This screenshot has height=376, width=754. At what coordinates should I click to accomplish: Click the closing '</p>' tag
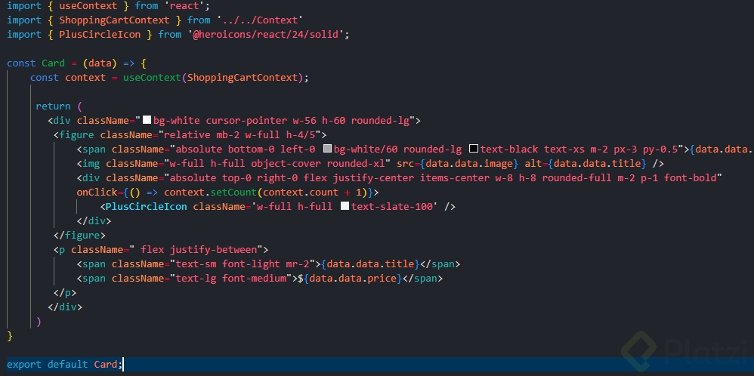65,293
